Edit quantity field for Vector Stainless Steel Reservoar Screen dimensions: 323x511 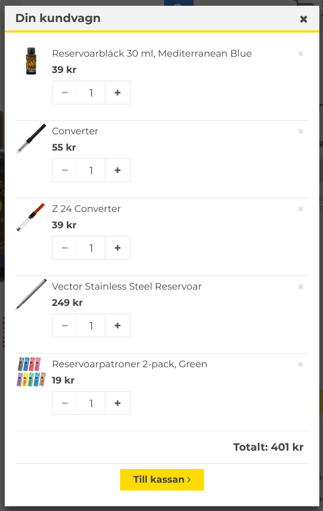[91, 326]
